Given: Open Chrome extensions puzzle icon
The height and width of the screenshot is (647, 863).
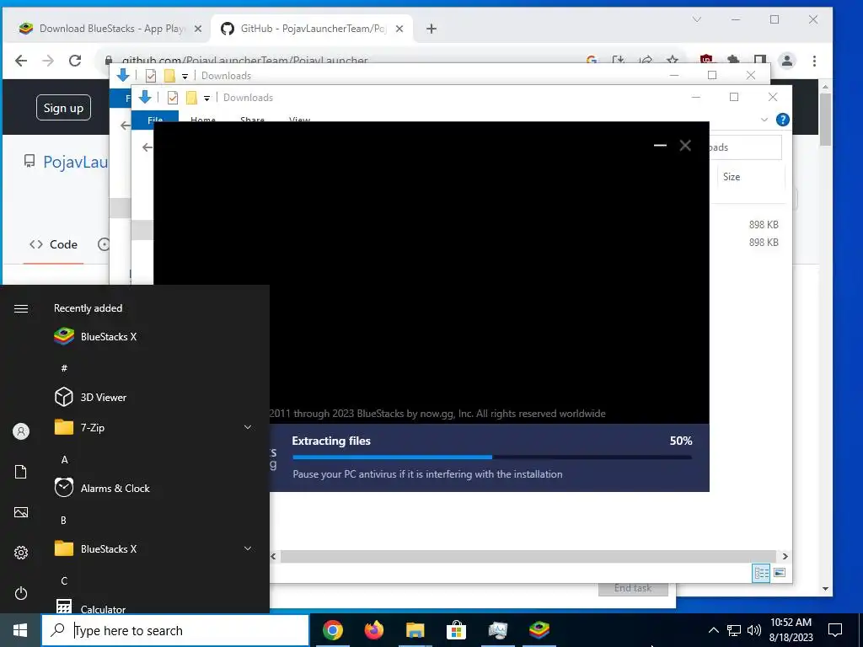Looking at the screenshot, I should tap(732, 61).
